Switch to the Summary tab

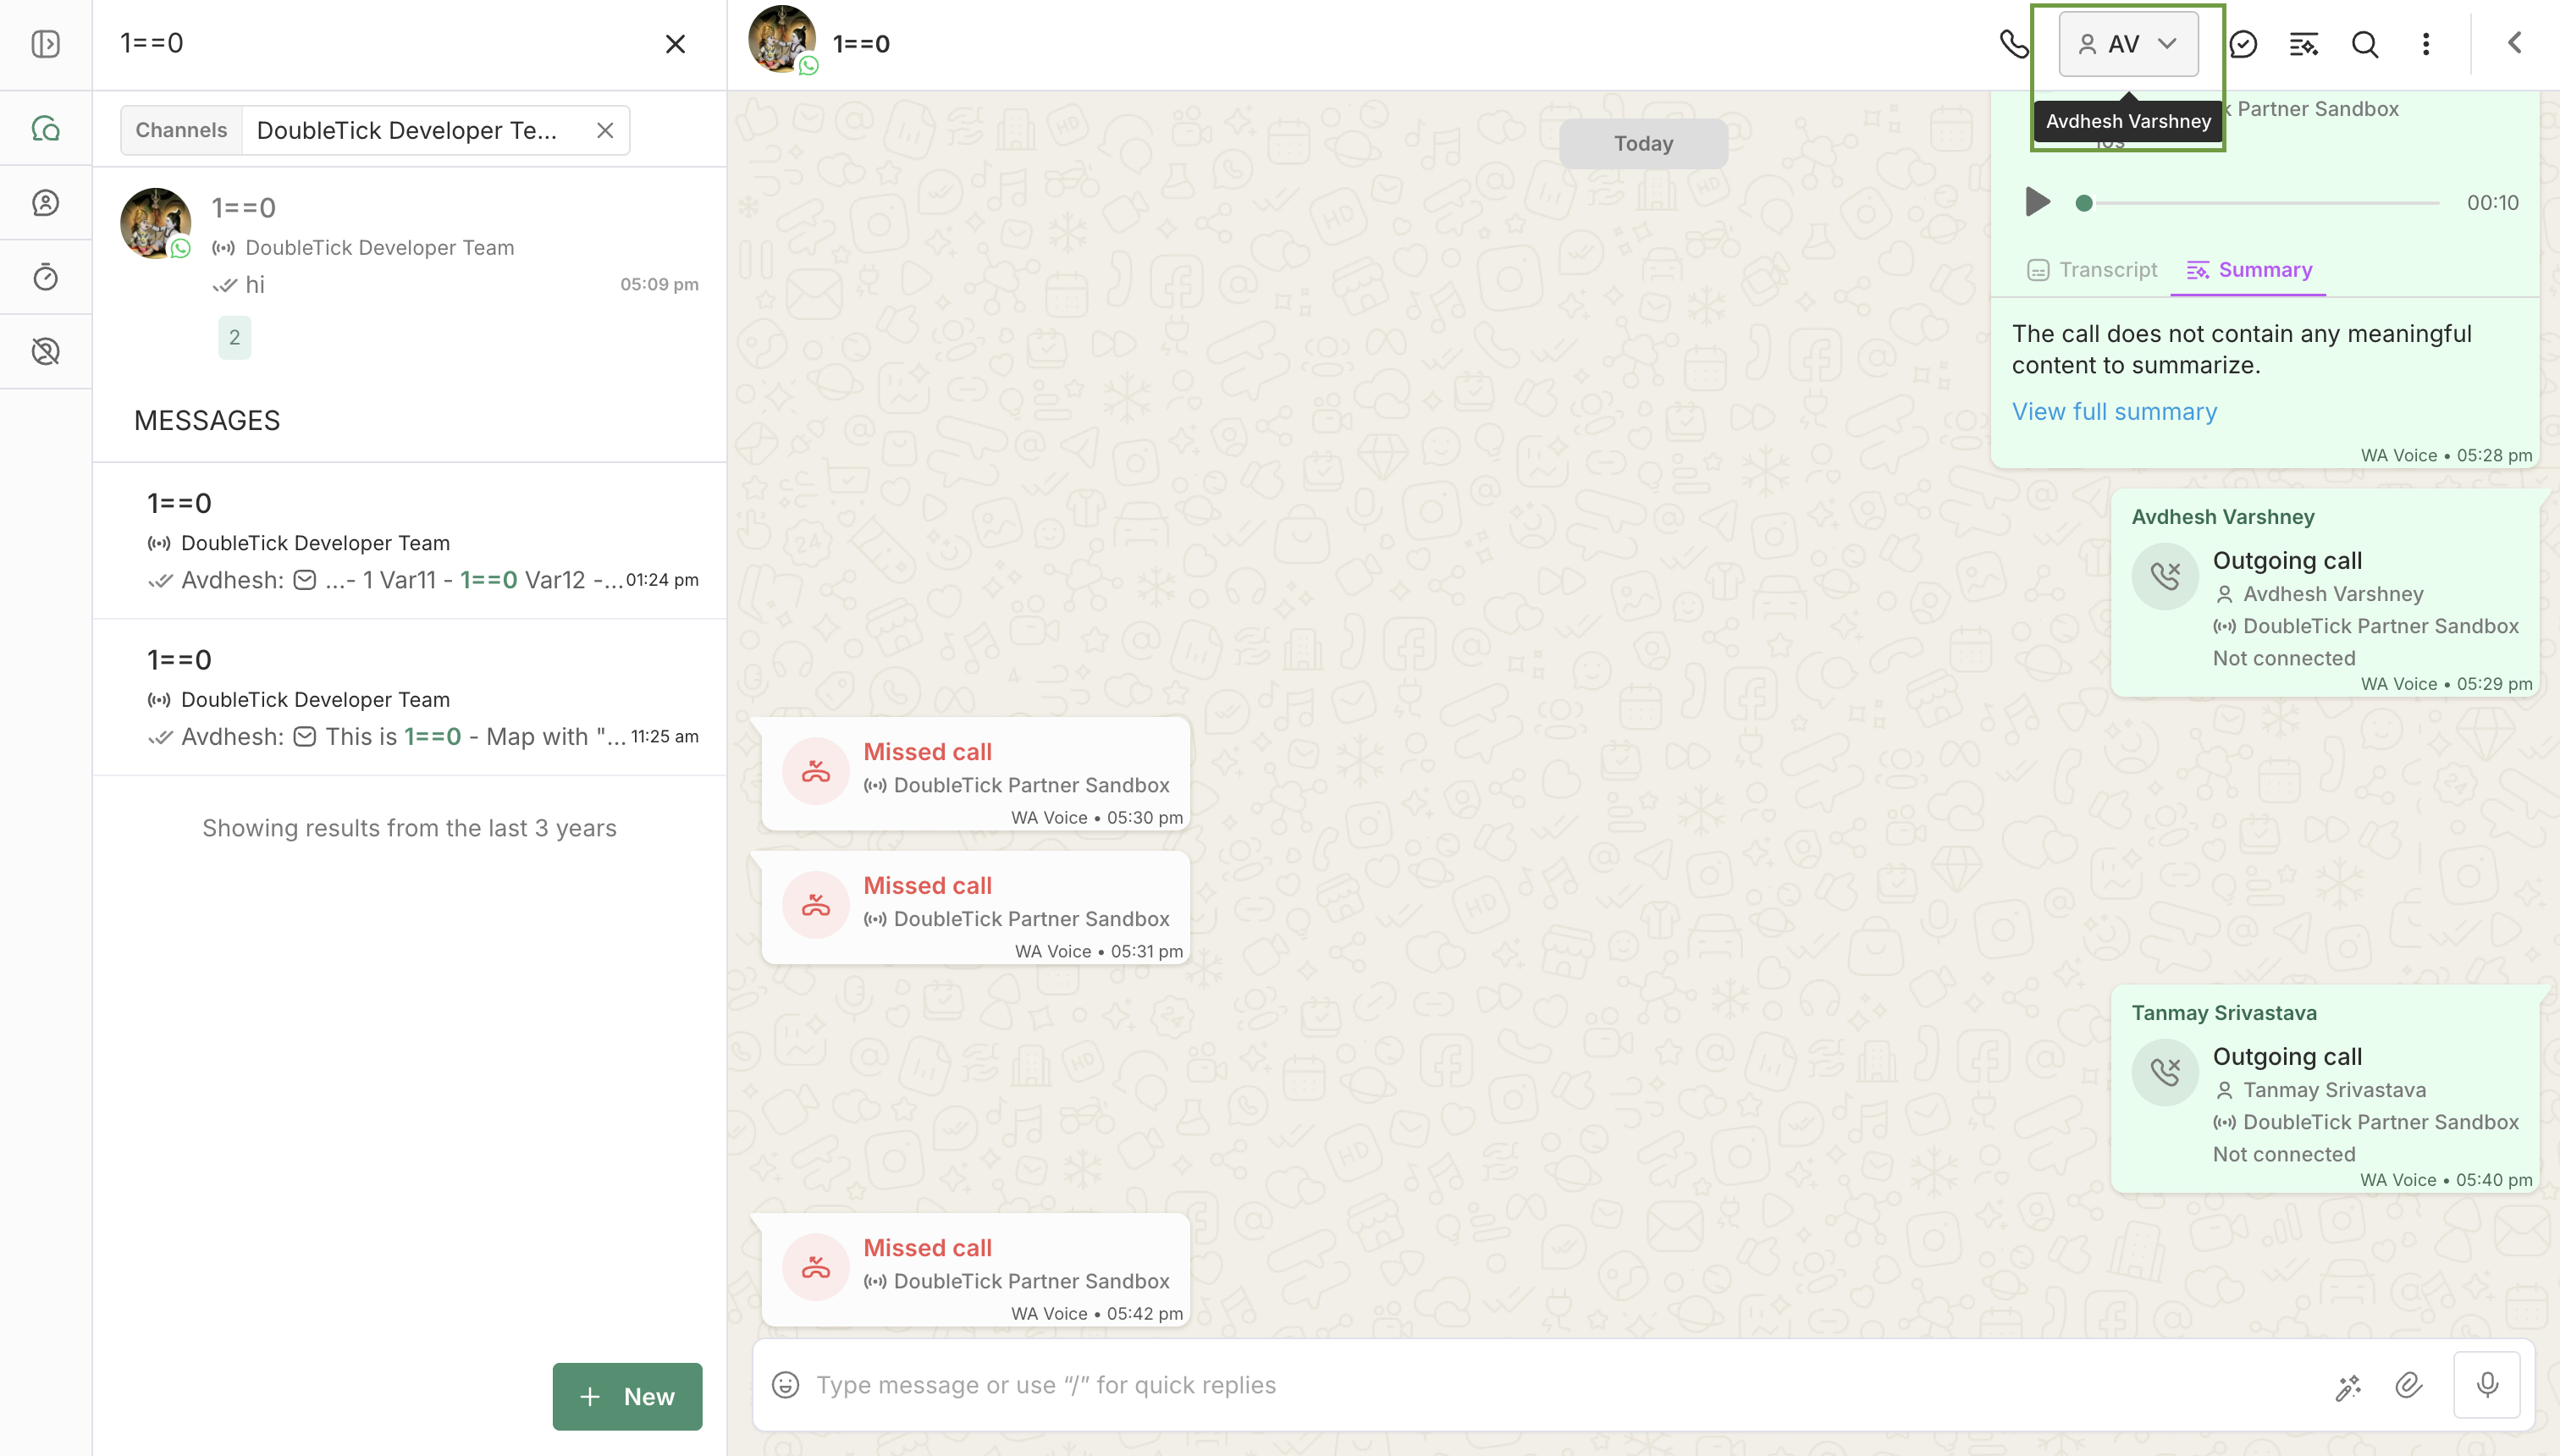click(2249, 270)
